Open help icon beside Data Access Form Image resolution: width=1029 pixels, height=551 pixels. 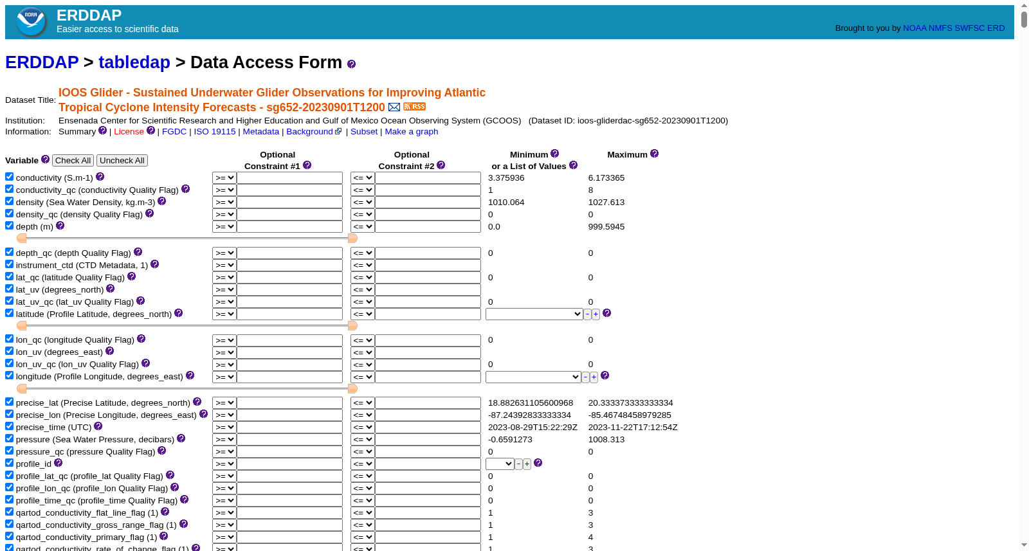click(x=351, y=64)
